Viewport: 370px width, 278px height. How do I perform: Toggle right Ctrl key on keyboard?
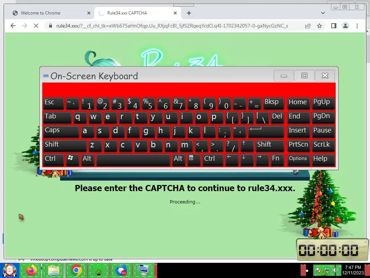click(213, 160)
